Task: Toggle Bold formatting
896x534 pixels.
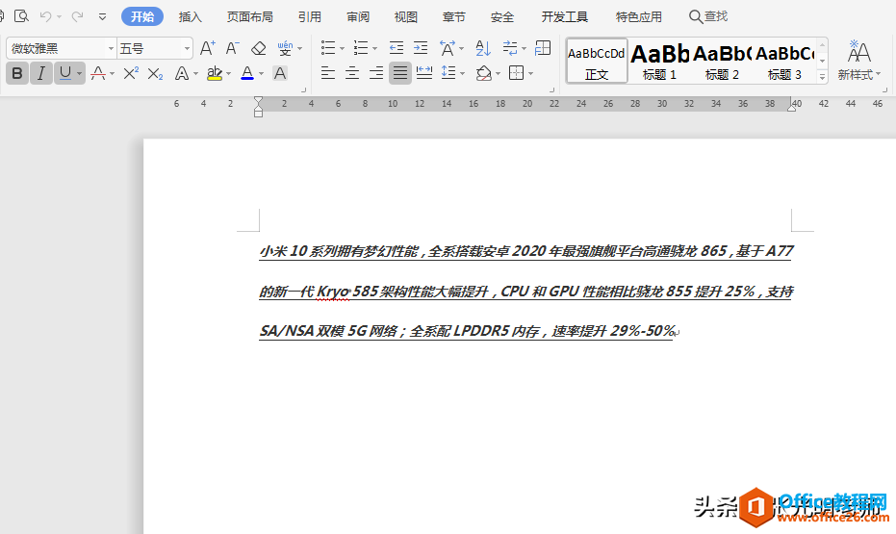Action: [x=17, y=73]
